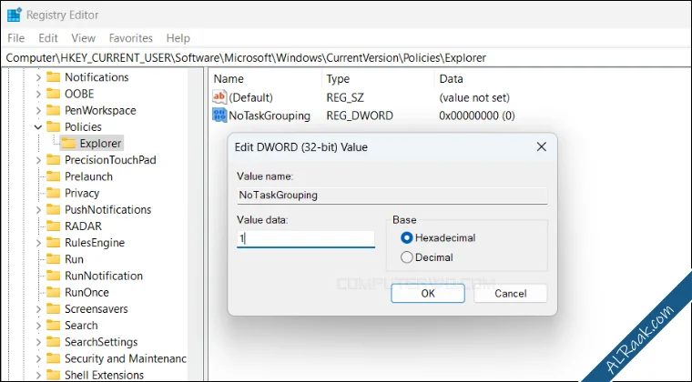
Task: Select the RunOnce tree item label
Action: [86, 293]
